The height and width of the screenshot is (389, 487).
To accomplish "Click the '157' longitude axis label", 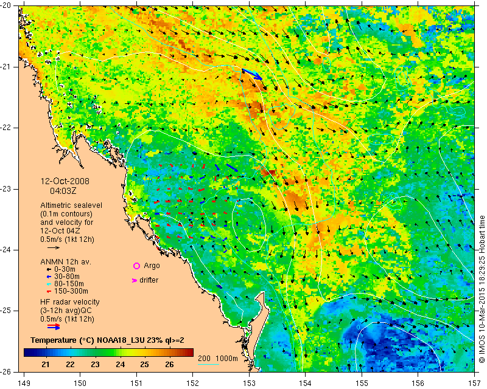I will click(x=474, y=384).
